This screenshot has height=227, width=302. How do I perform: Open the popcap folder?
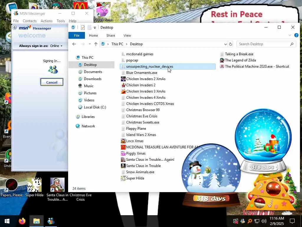click(x=132, y=60)
